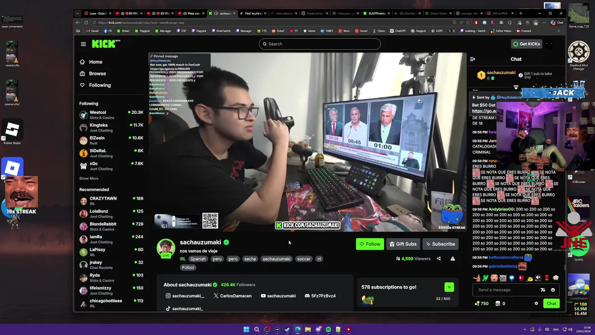
Task: Click the Kick stream video player
Action: [x=307, y=142]
